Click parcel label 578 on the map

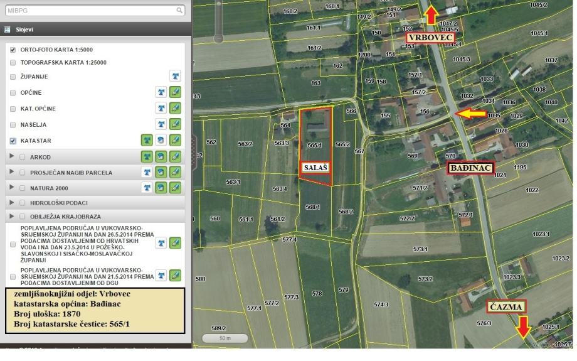[317, 294]
